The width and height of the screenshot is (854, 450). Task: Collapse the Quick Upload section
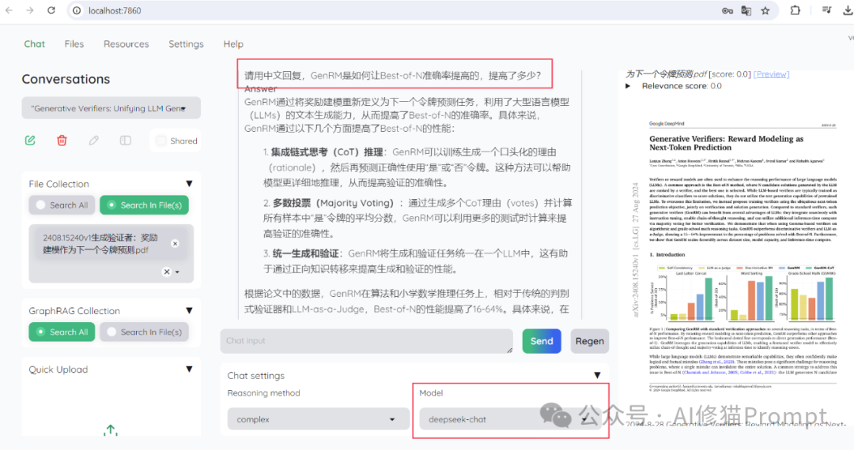click(x=189, y=369)
